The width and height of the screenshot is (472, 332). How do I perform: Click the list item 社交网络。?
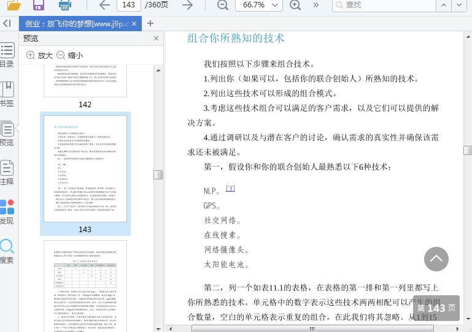point(222,221)
